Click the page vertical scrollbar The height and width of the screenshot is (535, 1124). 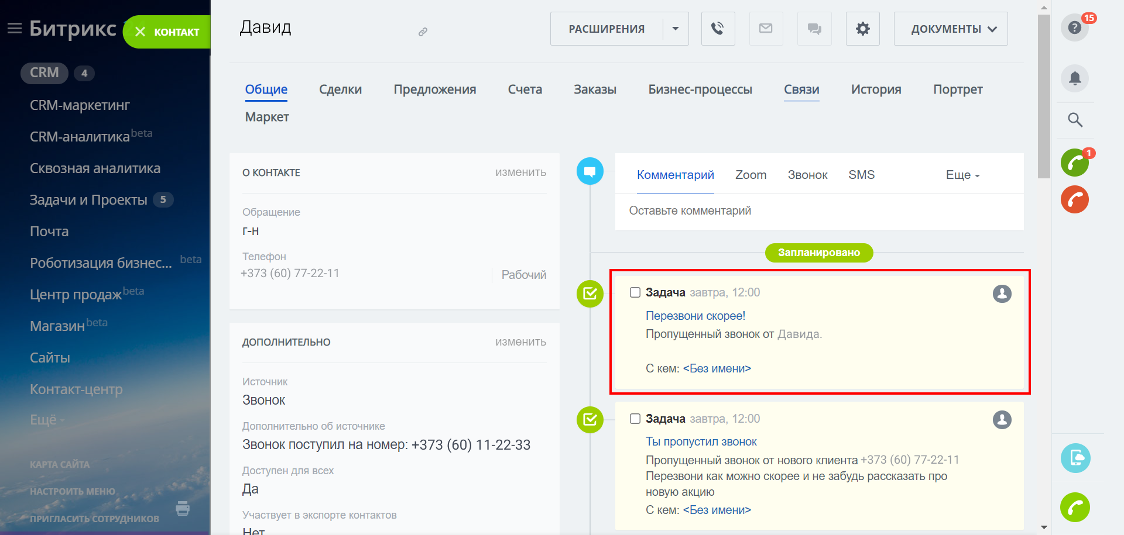(x=1044, y=96)
